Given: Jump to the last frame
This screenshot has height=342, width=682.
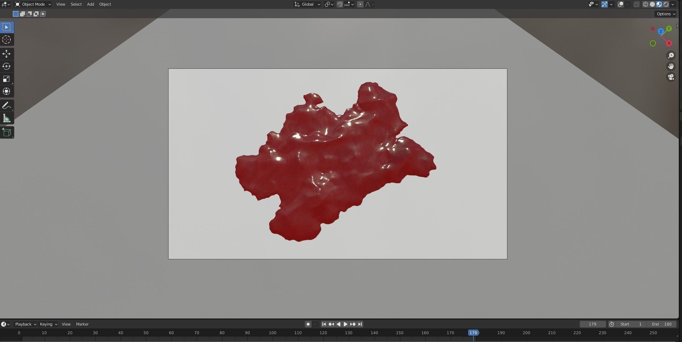Looking at the screenshot, I should [x=360, y=324].
